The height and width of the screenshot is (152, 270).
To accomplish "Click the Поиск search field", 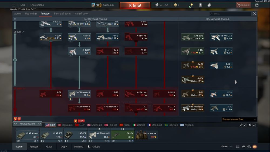I will pos(230,14).
